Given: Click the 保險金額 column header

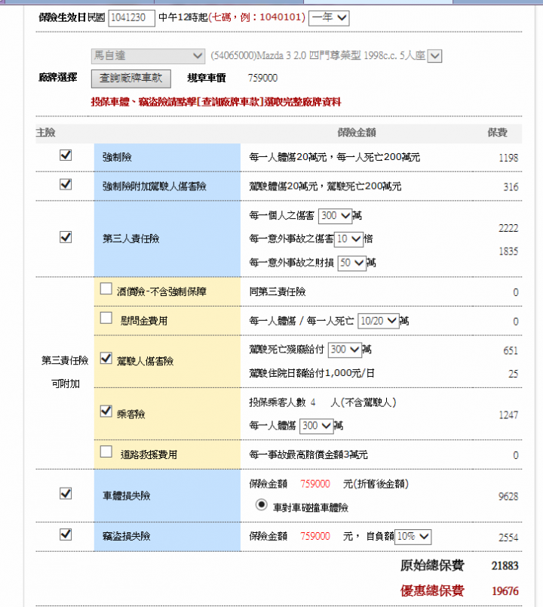Looking at the screenshot, I should [x=357, y=133].
